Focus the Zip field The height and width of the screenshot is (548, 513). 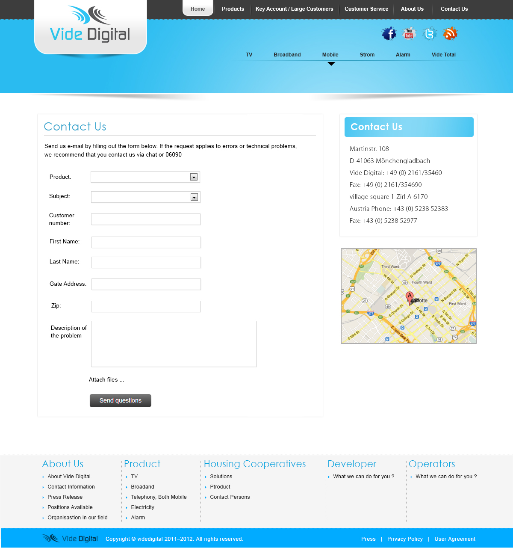pyautogui.click(x=146, y=306)
